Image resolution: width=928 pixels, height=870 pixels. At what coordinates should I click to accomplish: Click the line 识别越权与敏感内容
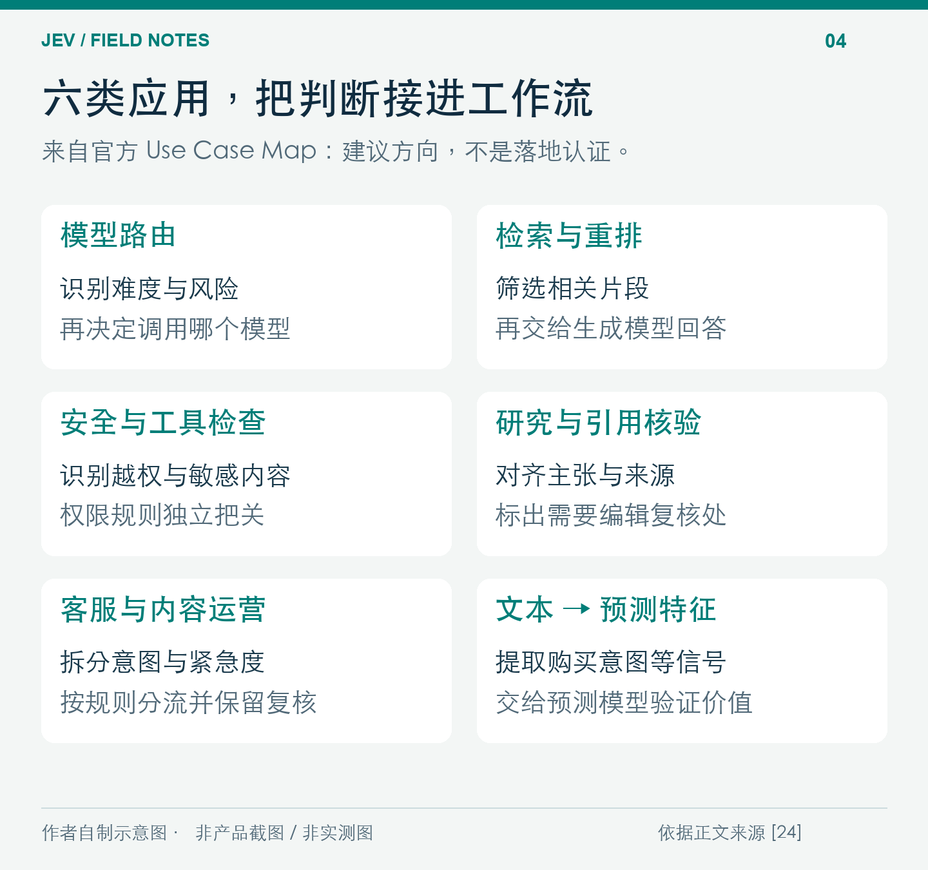(175, 476)
